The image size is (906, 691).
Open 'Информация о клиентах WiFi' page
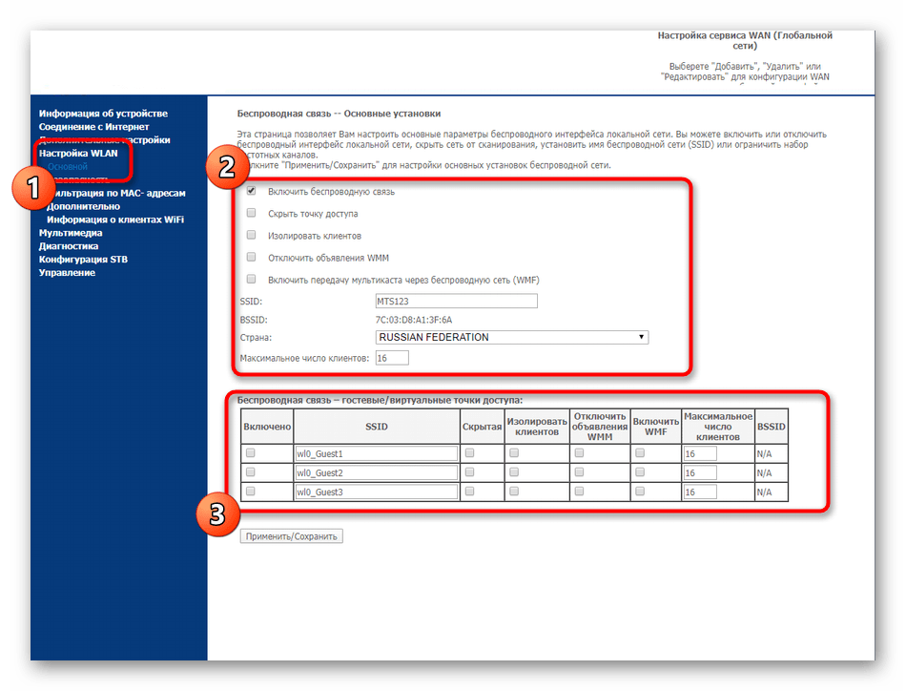tap(115, 220)
